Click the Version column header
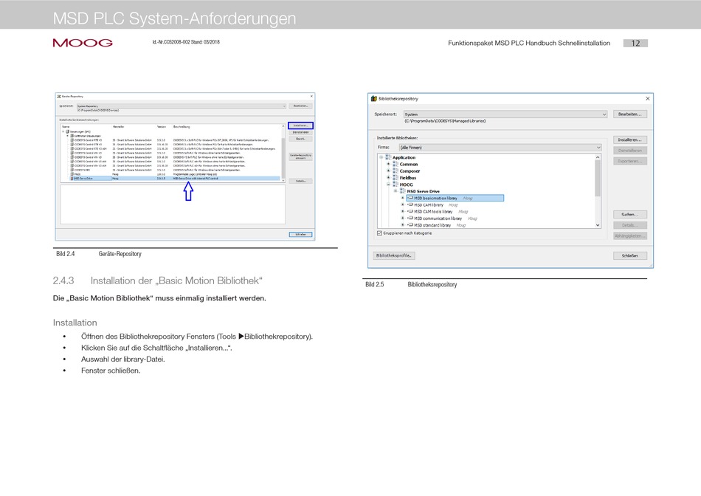Viewport: 701px width, 496px height. pyautogui.click(x=162, y=126)
